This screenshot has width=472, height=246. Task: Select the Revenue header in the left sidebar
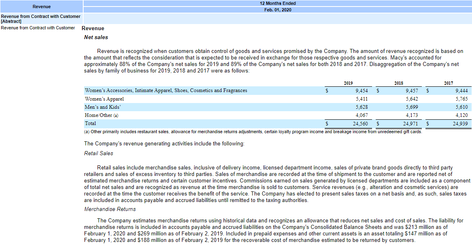pos(41,7)
